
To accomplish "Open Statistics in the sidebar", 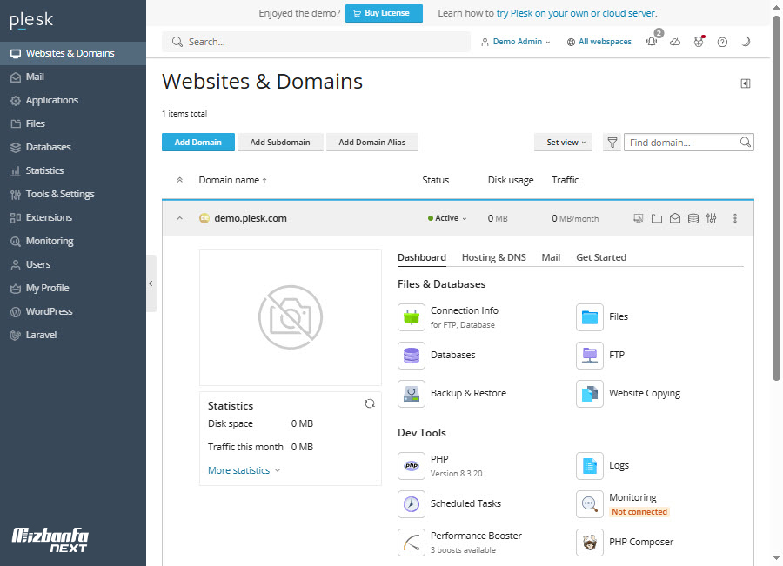I will click(73, 170).
